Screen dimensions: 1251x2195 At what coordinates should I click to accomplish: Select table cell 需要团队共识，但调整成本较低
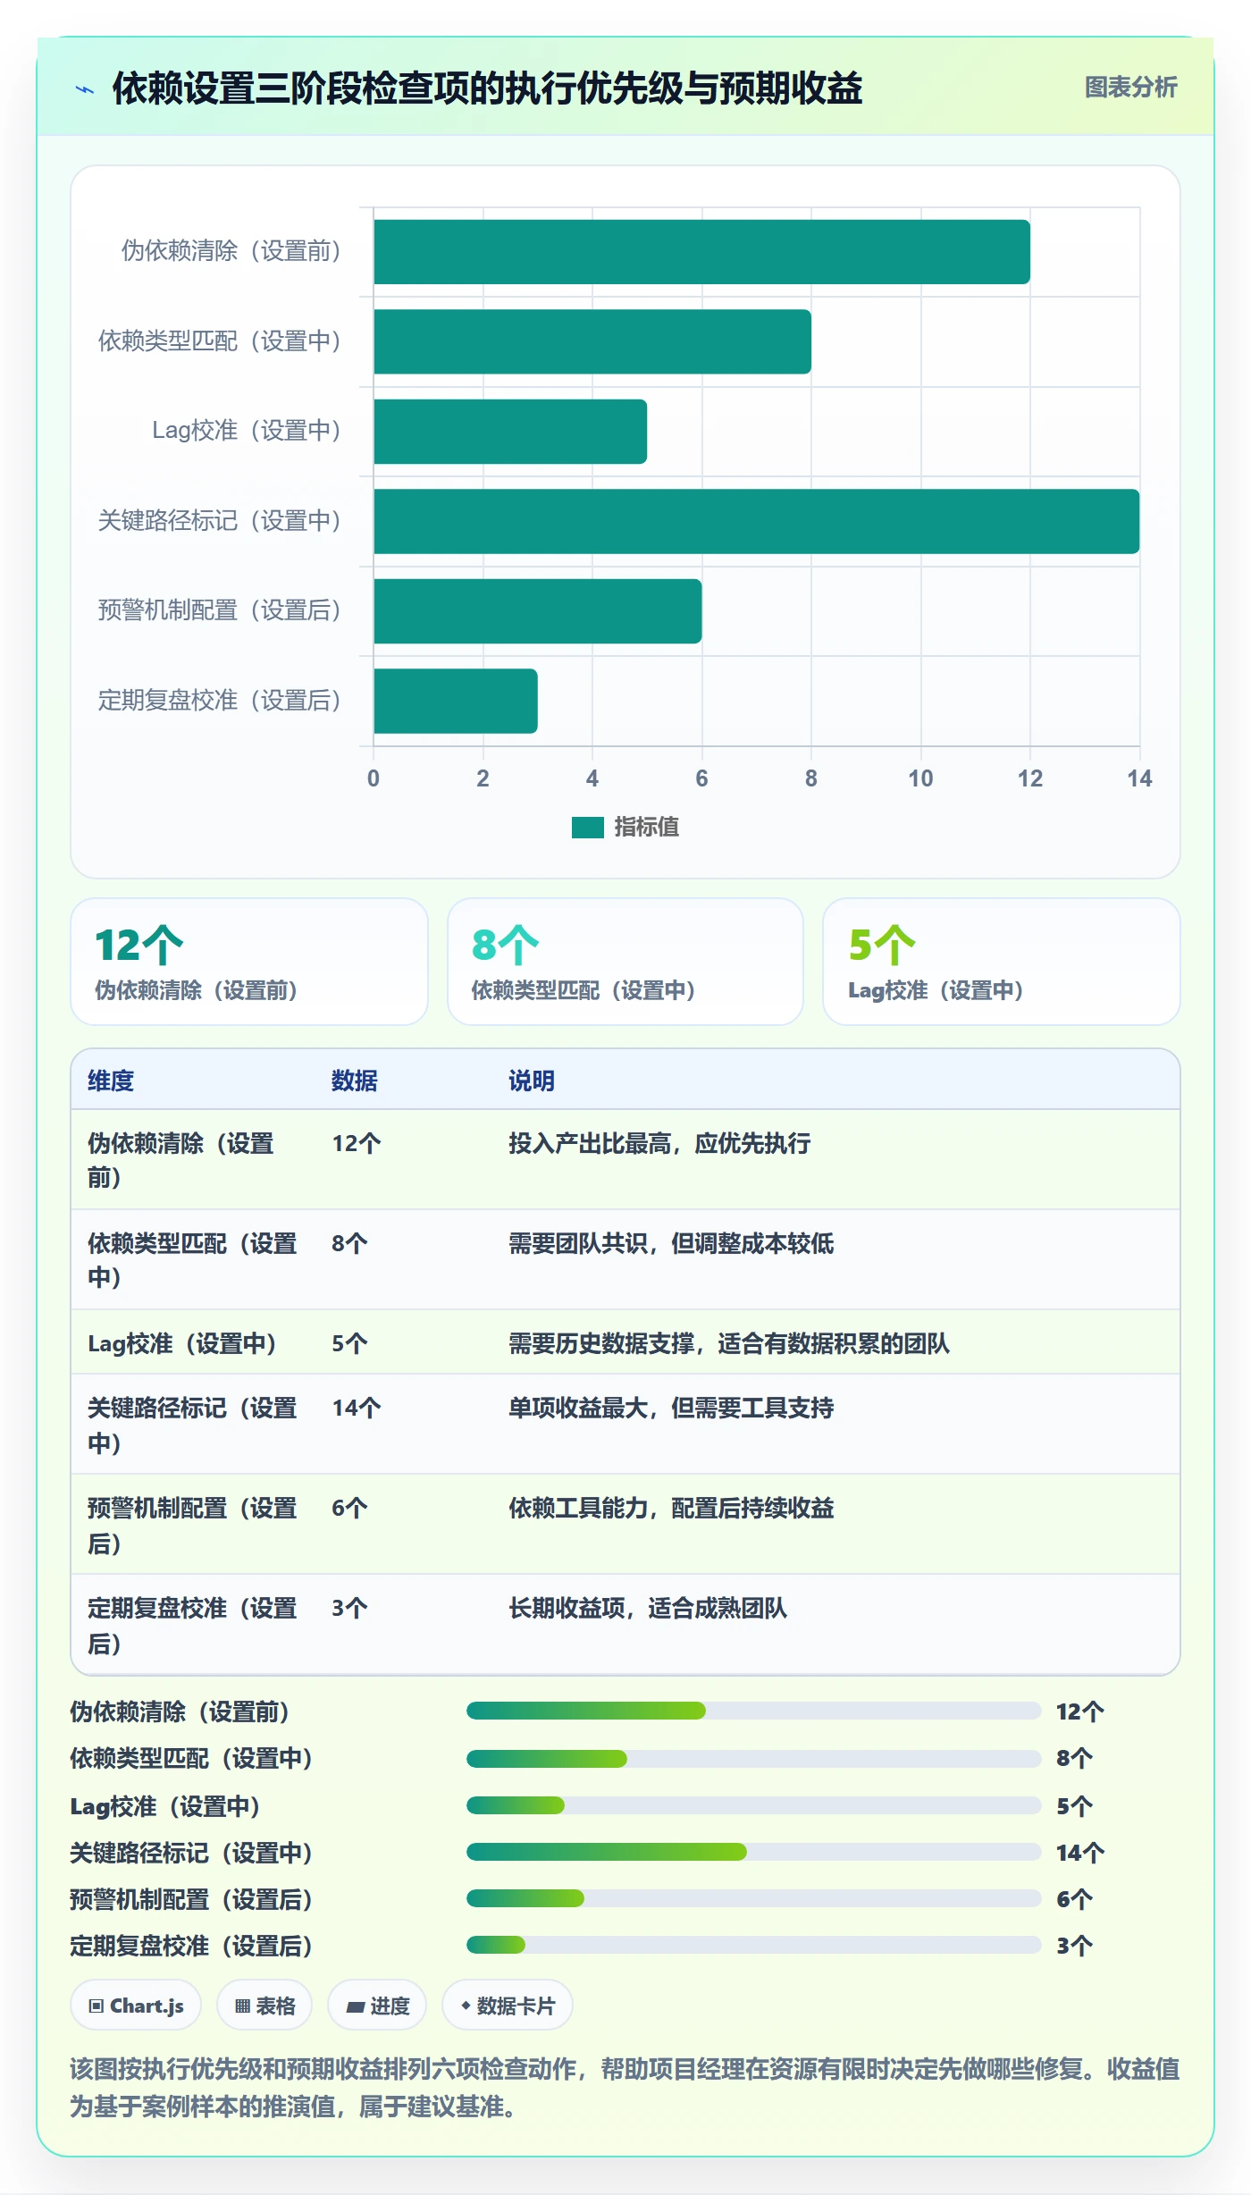tap(671, 1243)
